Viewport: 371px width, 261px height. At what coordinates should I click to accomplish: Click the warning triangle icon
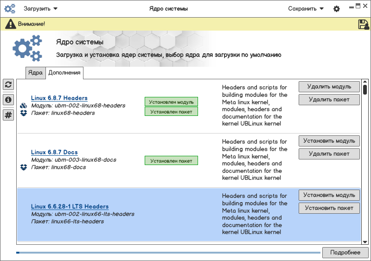[10, 24]
